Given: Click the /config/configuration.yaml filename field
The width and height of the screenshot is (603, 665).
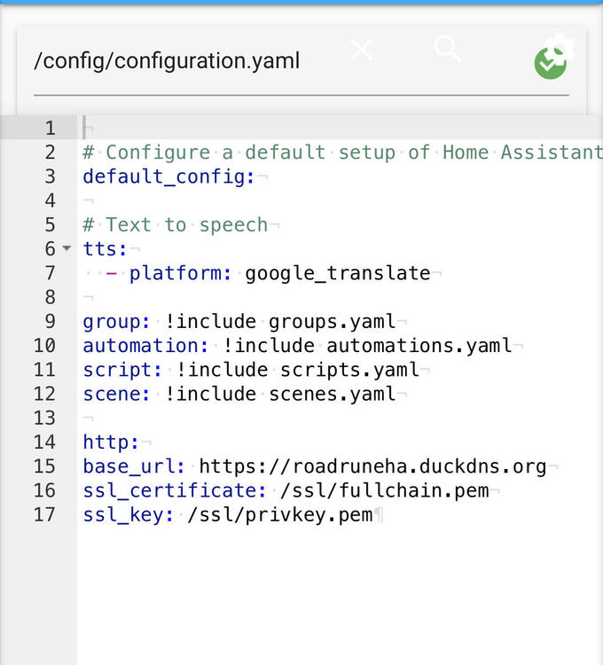Looking at the screenshot, I should 167,61.
